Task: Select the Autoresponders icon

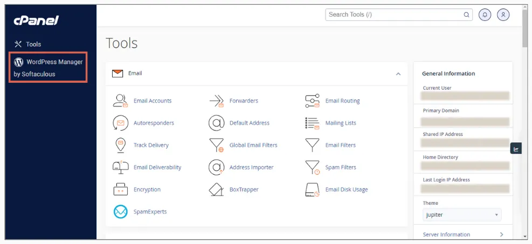Action: click(x=120, y=123)
